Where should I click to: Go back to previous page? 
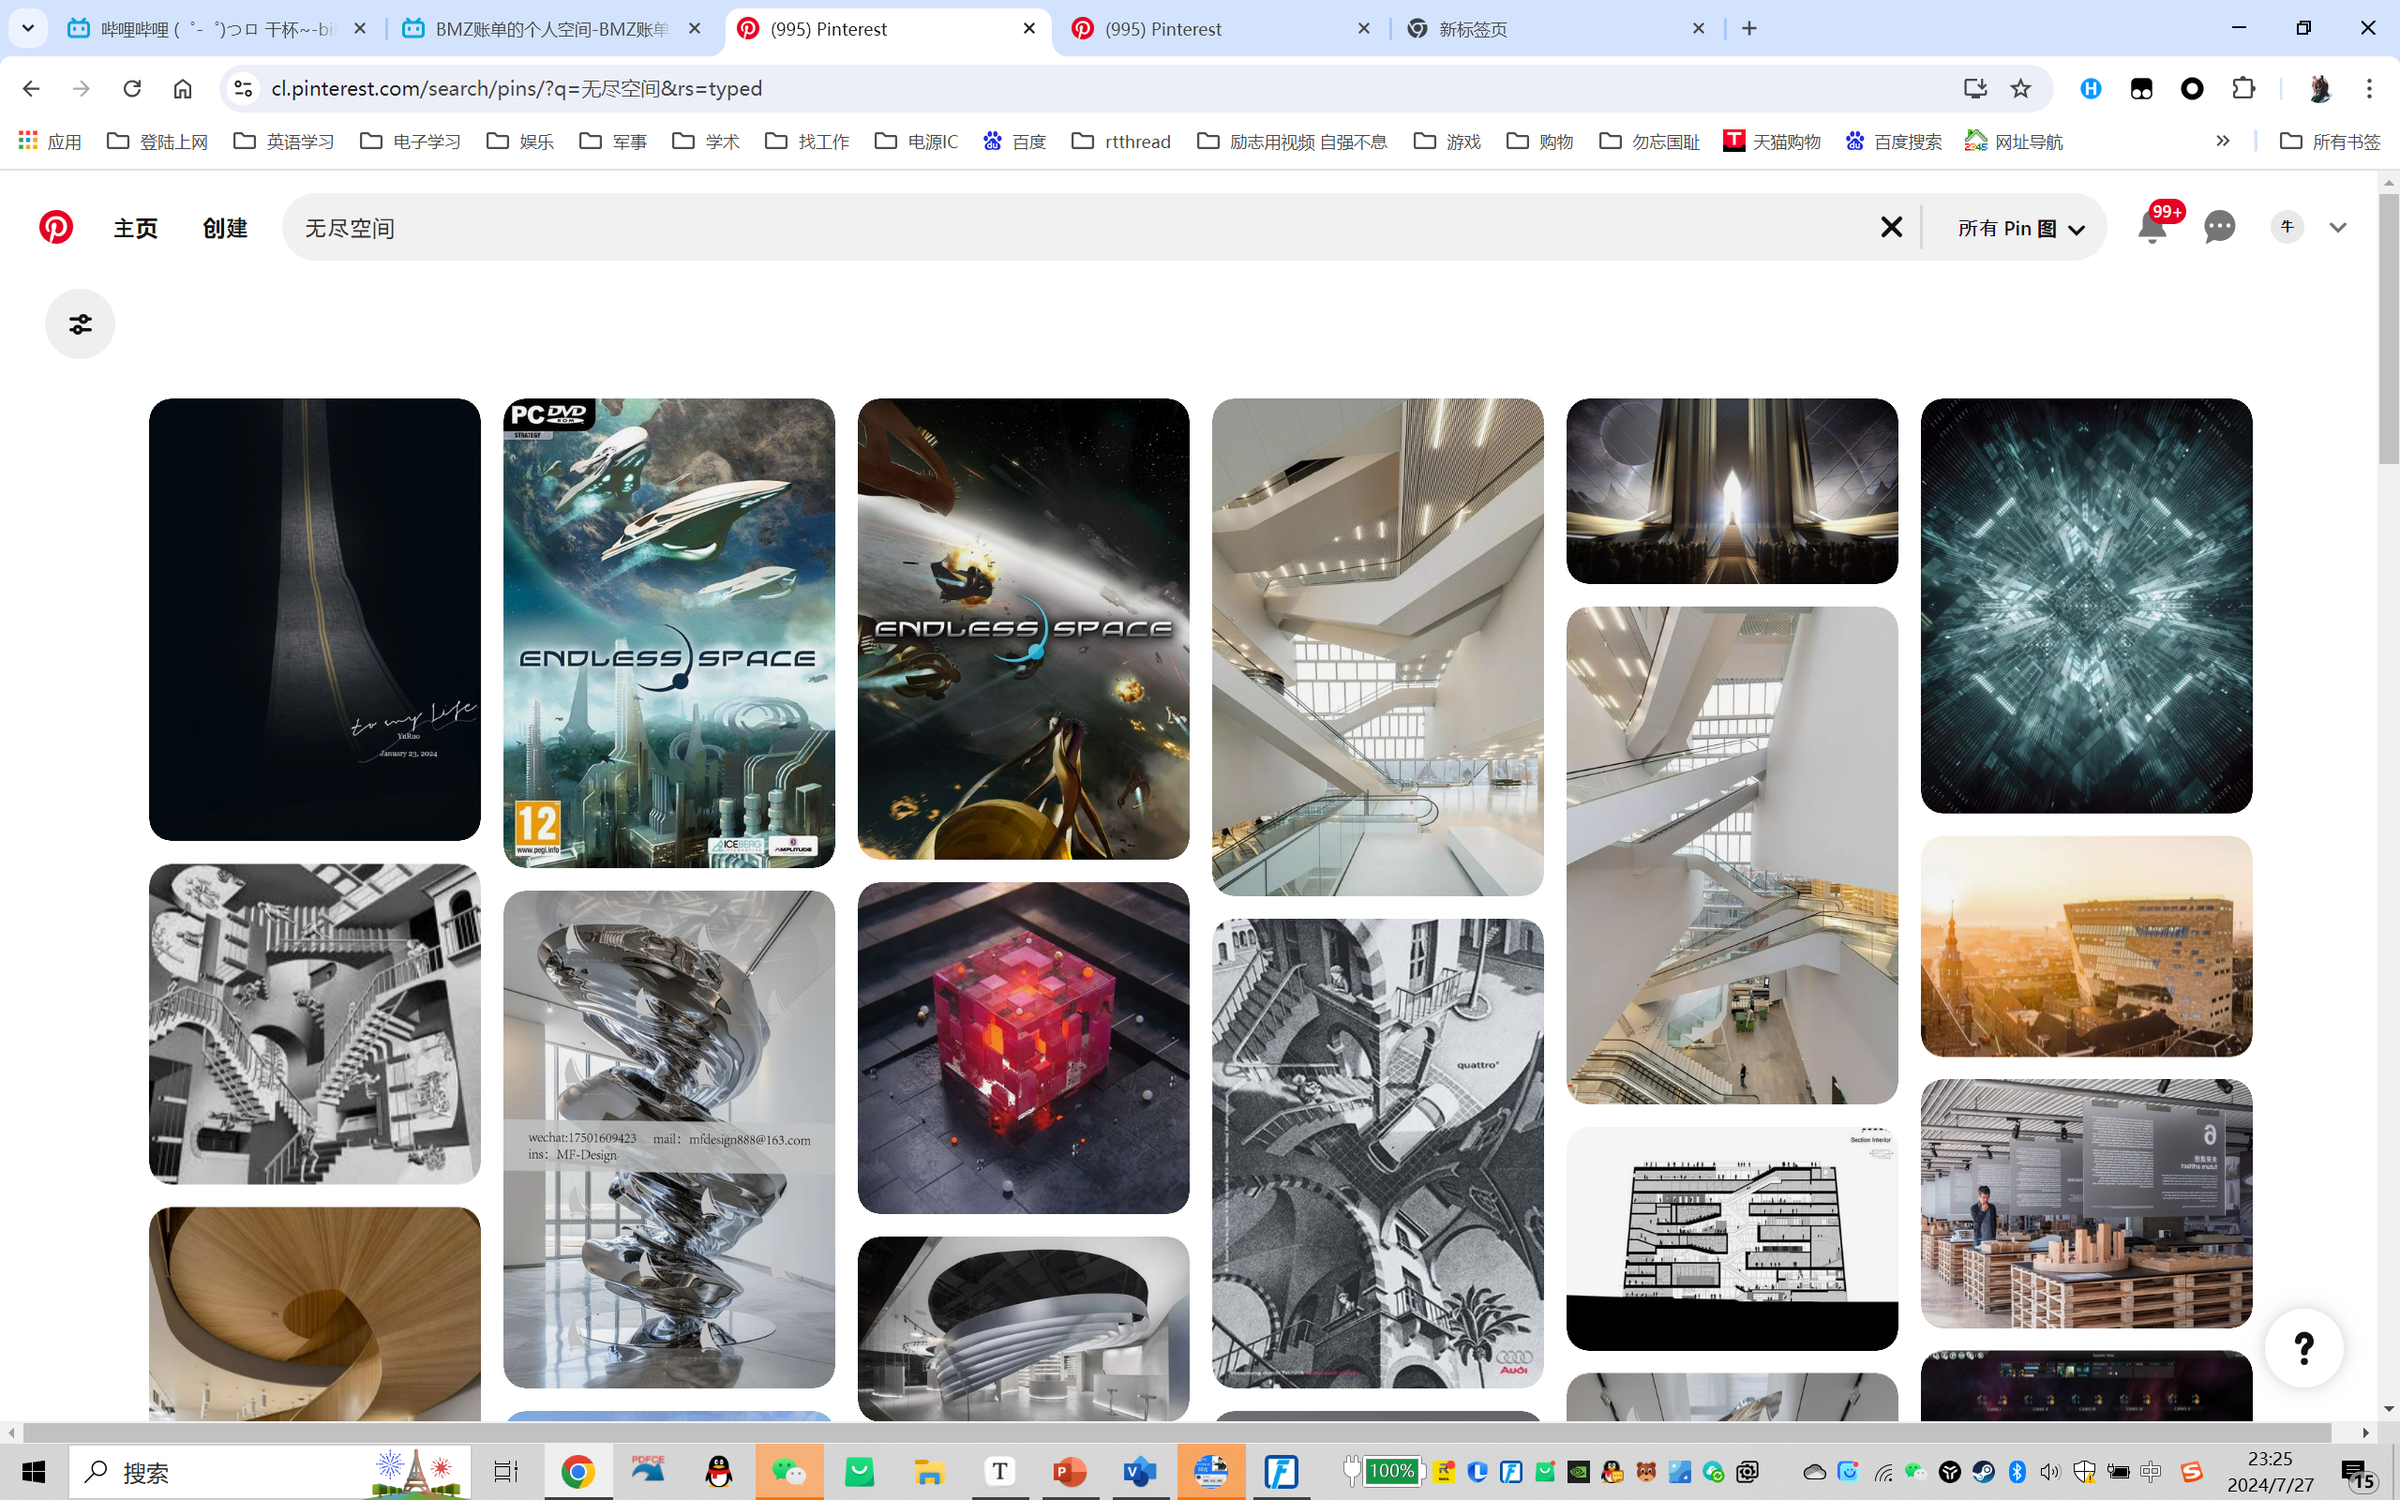[31, 88]
